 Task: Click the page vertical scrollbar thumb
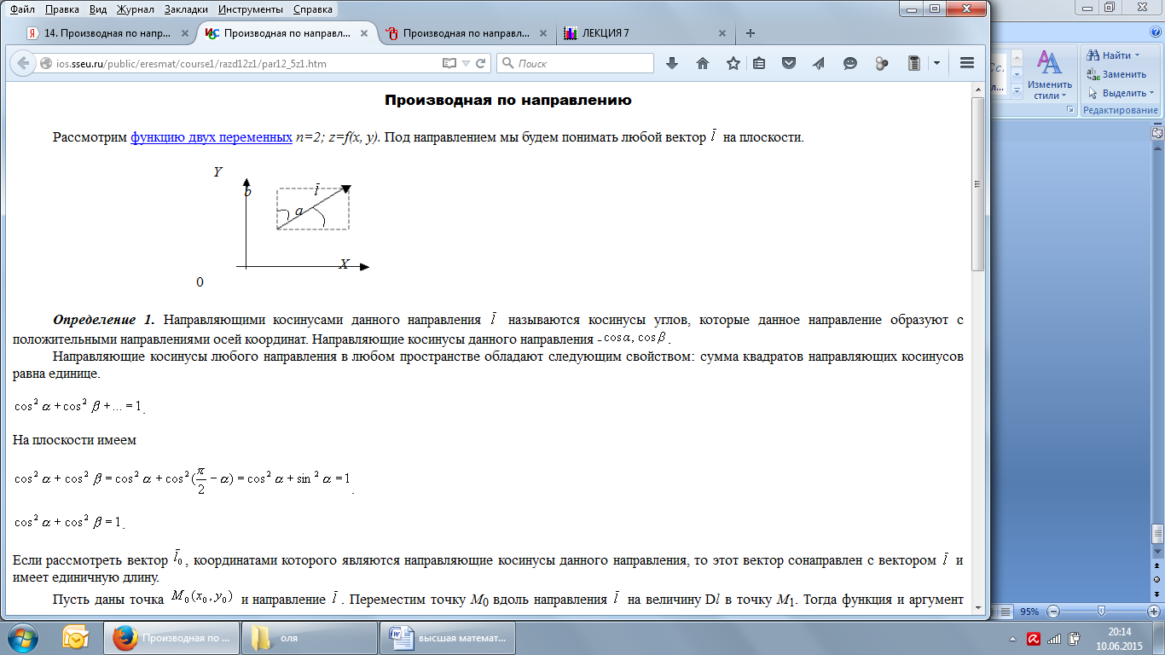(x=978, y=183)
